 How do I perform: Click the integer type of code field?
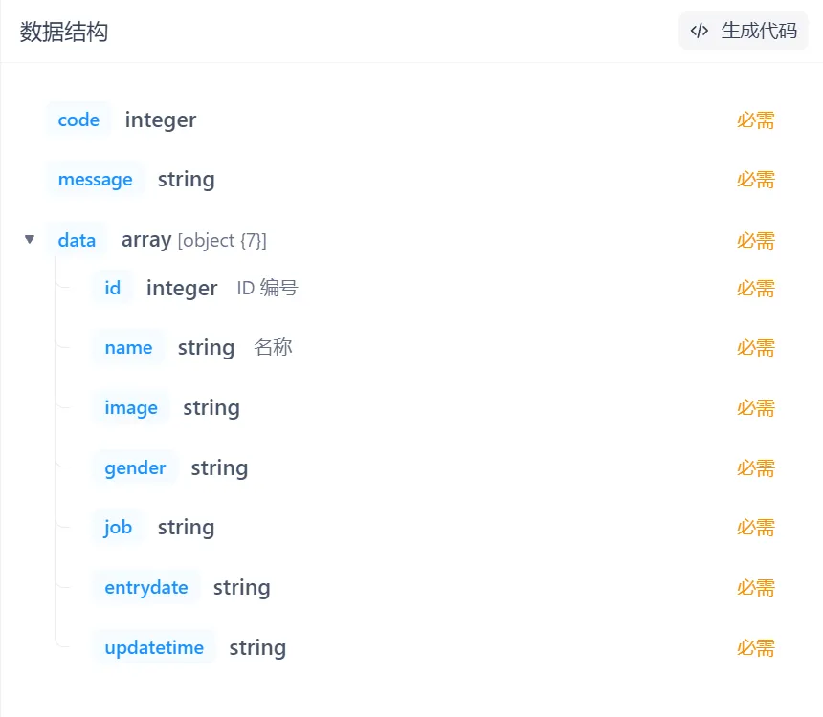pos(161,119)
